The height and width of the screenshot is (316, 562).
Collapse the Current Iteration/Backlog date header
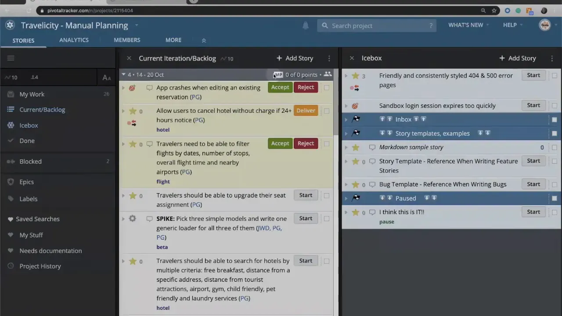(x=123, y=75)
